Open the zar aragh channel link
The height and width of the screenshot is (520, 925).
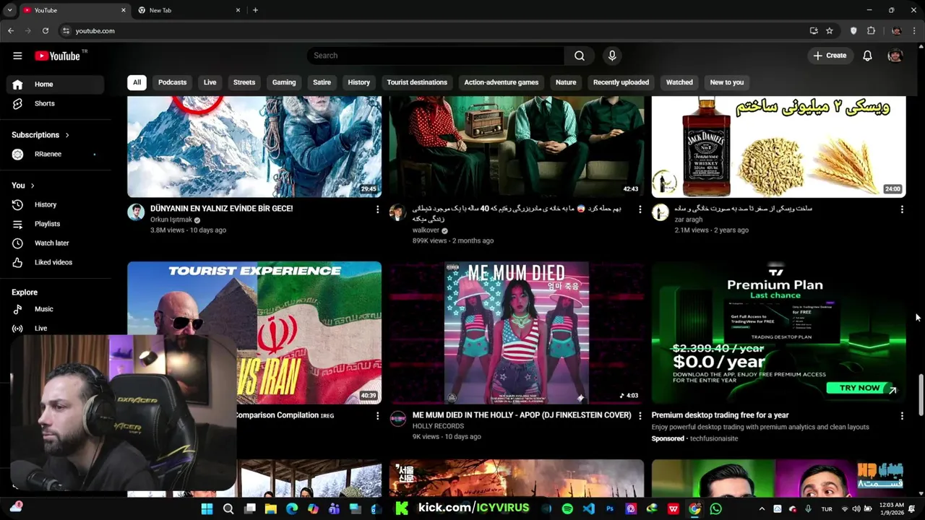click(688, 220)
